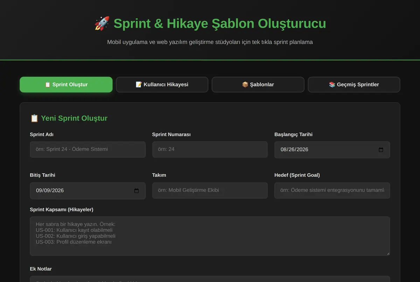The image size is (420, 282).
Task: Click the Bitiş Tarihi label
Action: 43,175
